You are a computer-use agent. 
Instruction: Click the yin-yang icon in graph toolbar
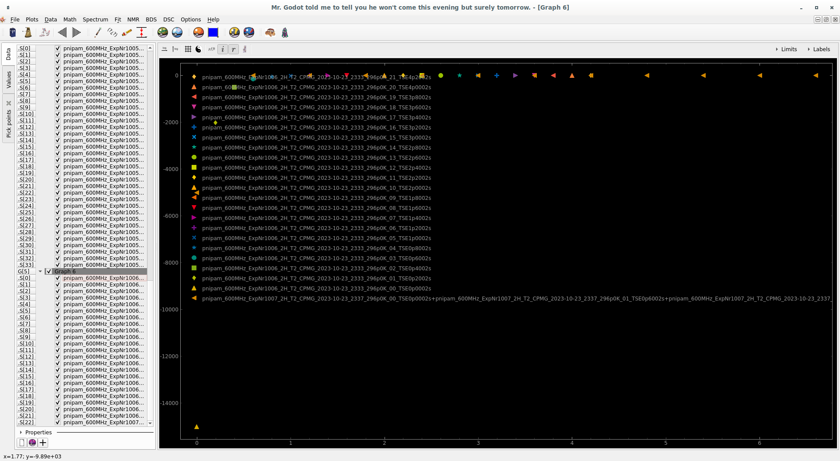point(199,49)
